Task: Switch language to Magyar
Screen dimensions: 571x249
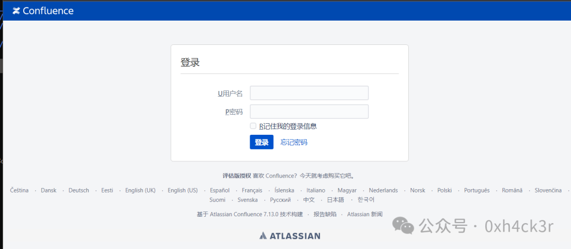Action: (x=347, y=190)
